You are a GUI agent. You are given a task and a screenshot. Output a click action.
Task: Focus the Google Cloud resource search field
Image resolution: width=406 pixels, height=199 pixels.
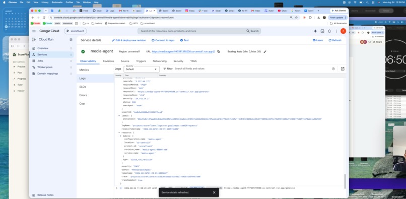pyautogui.click(x=199, y=31)
